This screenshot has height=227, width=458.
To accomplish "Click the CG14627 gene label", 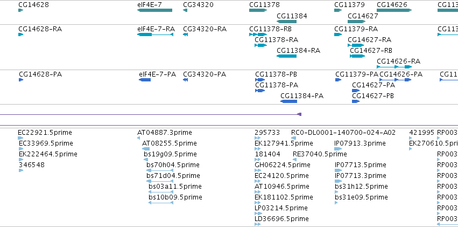I will [x=363, y=16].
